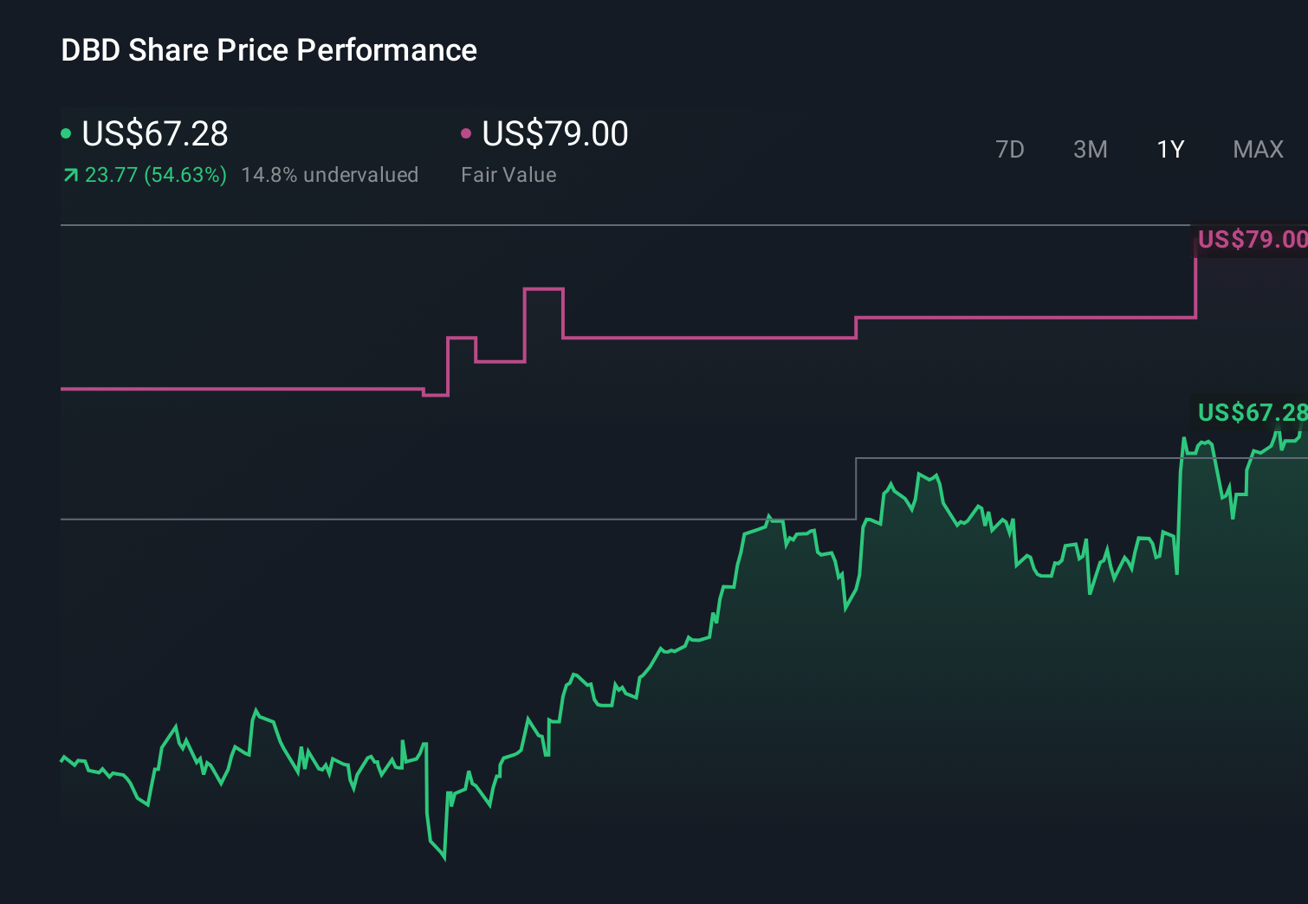The width and height of the screenshot is (1308, 904).
Task: Select the 1Y time range
Action: [1169, 149]
